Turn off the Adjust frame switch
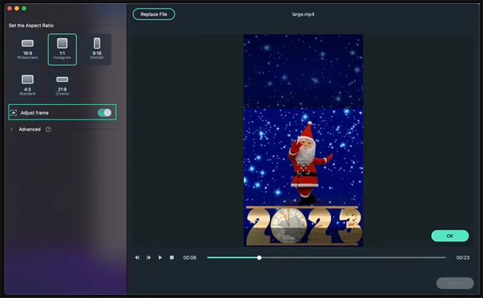Image resolution: width=483 pixels, height=298 pixels. pyautogui.click(x=104, y=113)
